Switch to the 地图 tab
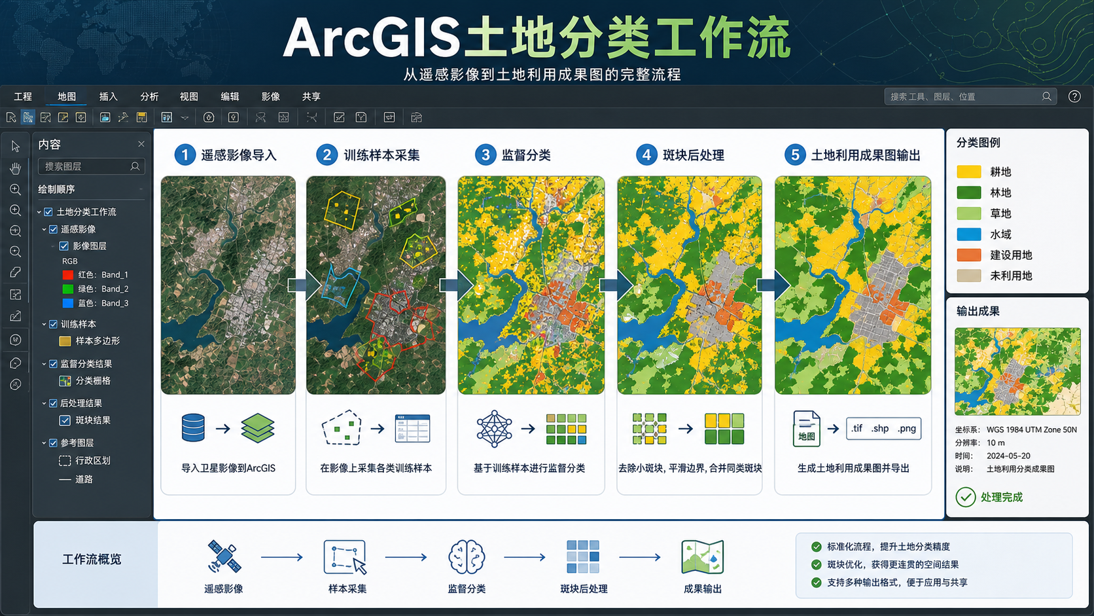This screenshot has width=1094, height=616. 67,96
